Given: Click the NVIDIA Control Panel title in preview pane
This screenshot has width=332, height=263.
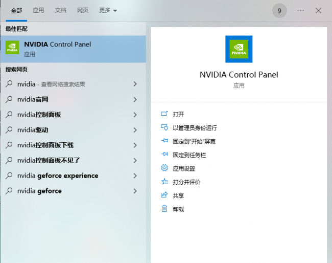Looking at the screenshot, I should [x=239, y=75].
